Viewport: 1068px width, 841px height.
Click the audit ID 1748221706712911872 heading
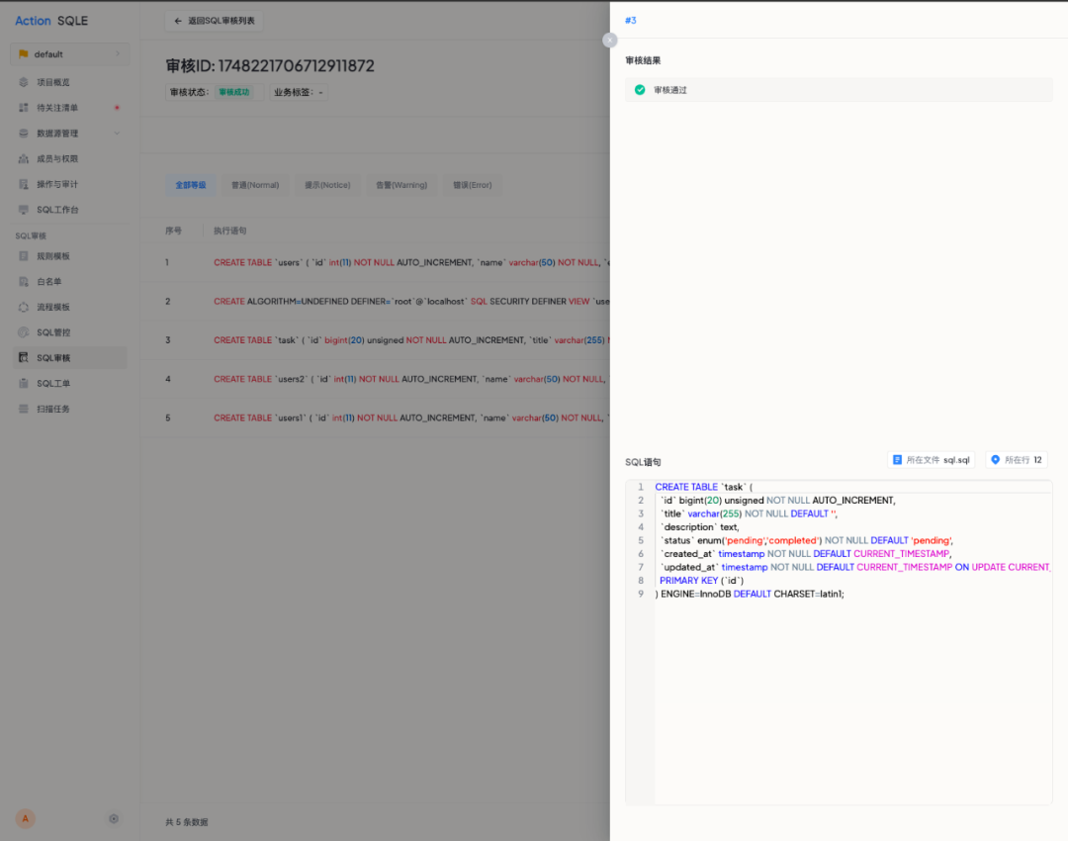[x=270, y=66]
